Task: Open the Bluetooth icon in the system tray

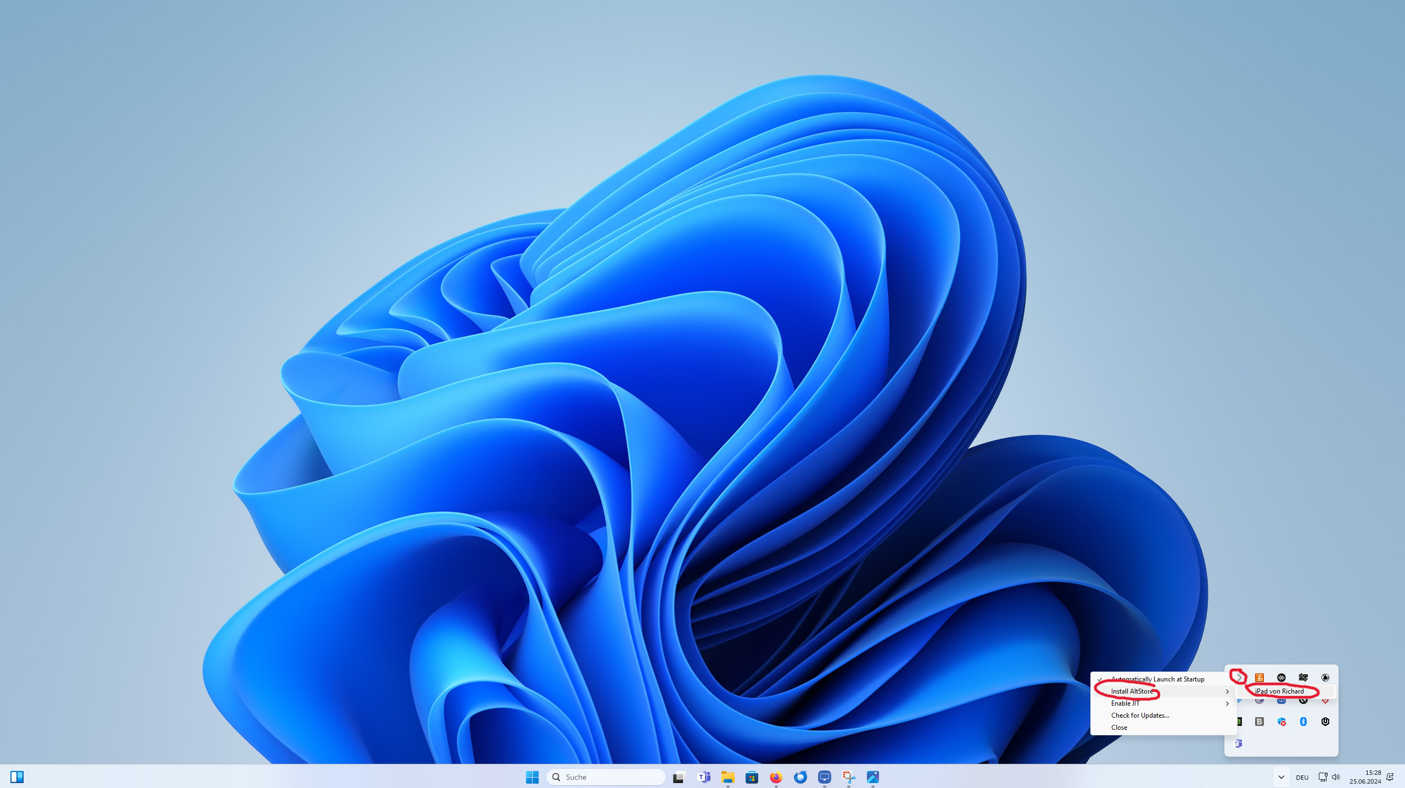Action: point(1303,723)
